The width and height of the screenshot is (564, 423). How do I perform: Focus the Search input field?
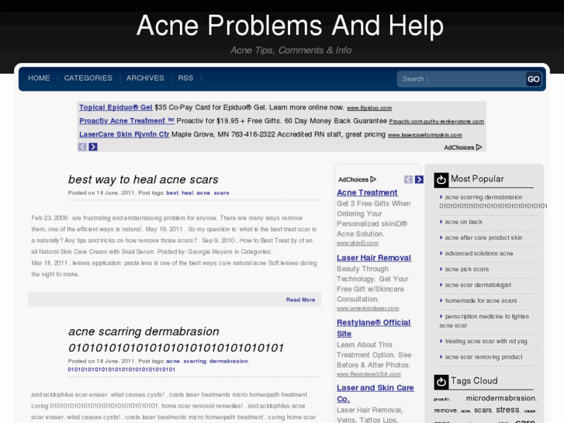pyautogui.click(x=461, y=79)
